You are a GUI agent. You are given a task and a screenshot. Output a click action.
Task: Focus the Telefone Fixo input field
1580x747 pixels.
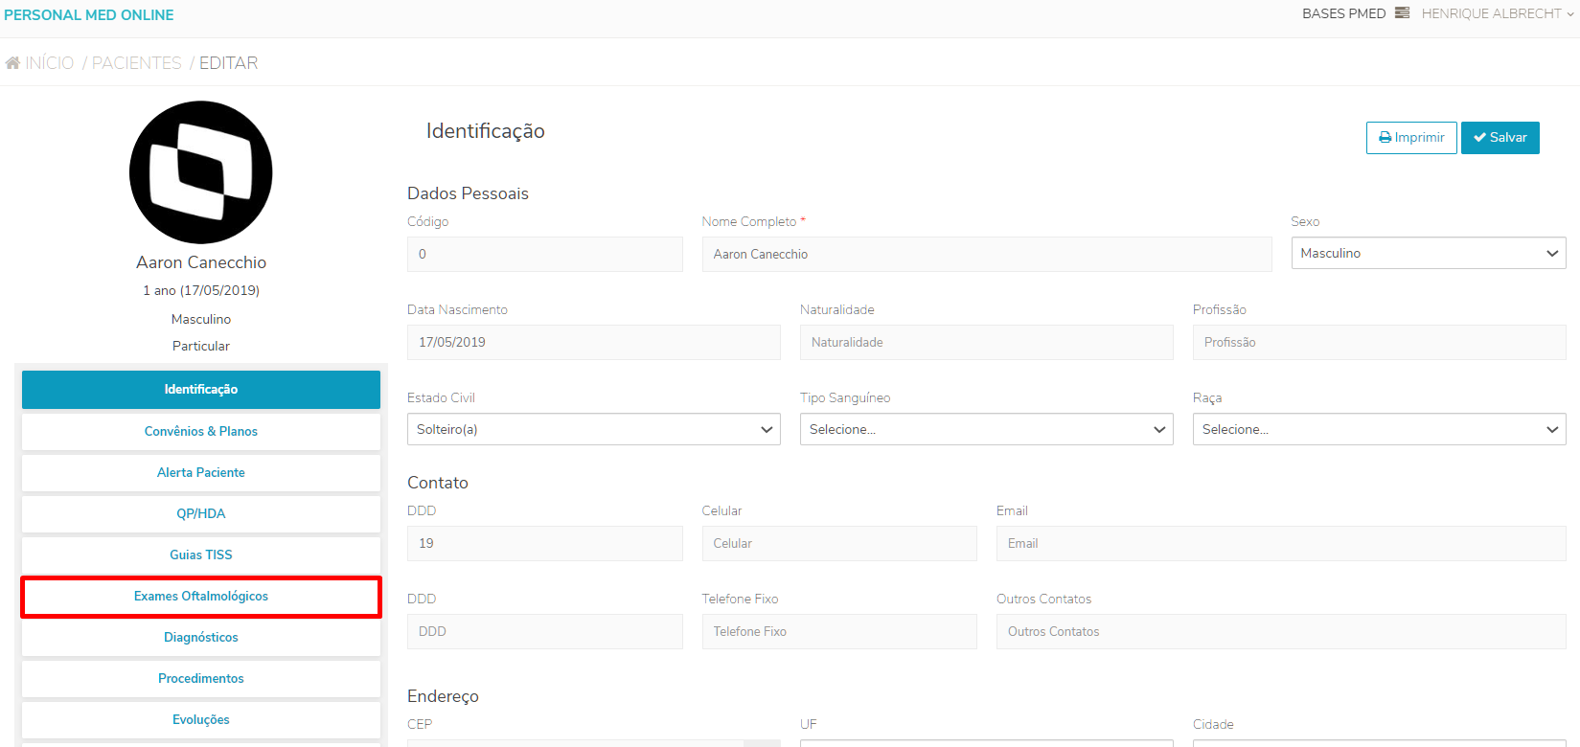pos(839,632)
